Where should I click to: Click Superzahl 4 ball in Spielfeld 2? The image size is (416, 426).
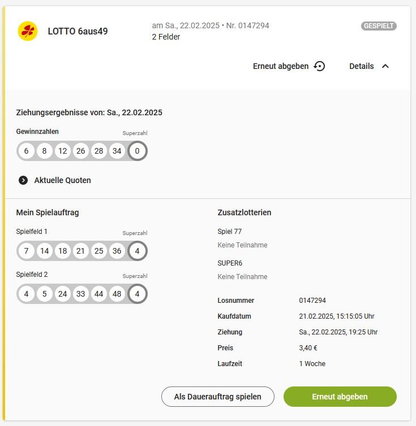[137, 294]
